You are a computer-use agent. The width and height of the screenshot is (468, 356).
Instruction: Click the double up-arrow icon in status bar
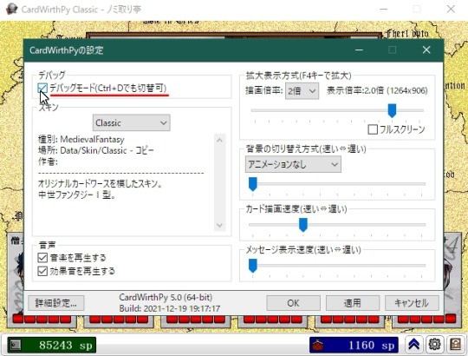413,345
